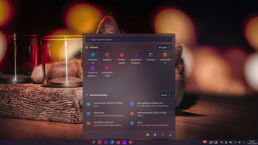Viewport: 258px width, 145px height.
Task: Open Dolphin from the taskbar
Action: 99,142
